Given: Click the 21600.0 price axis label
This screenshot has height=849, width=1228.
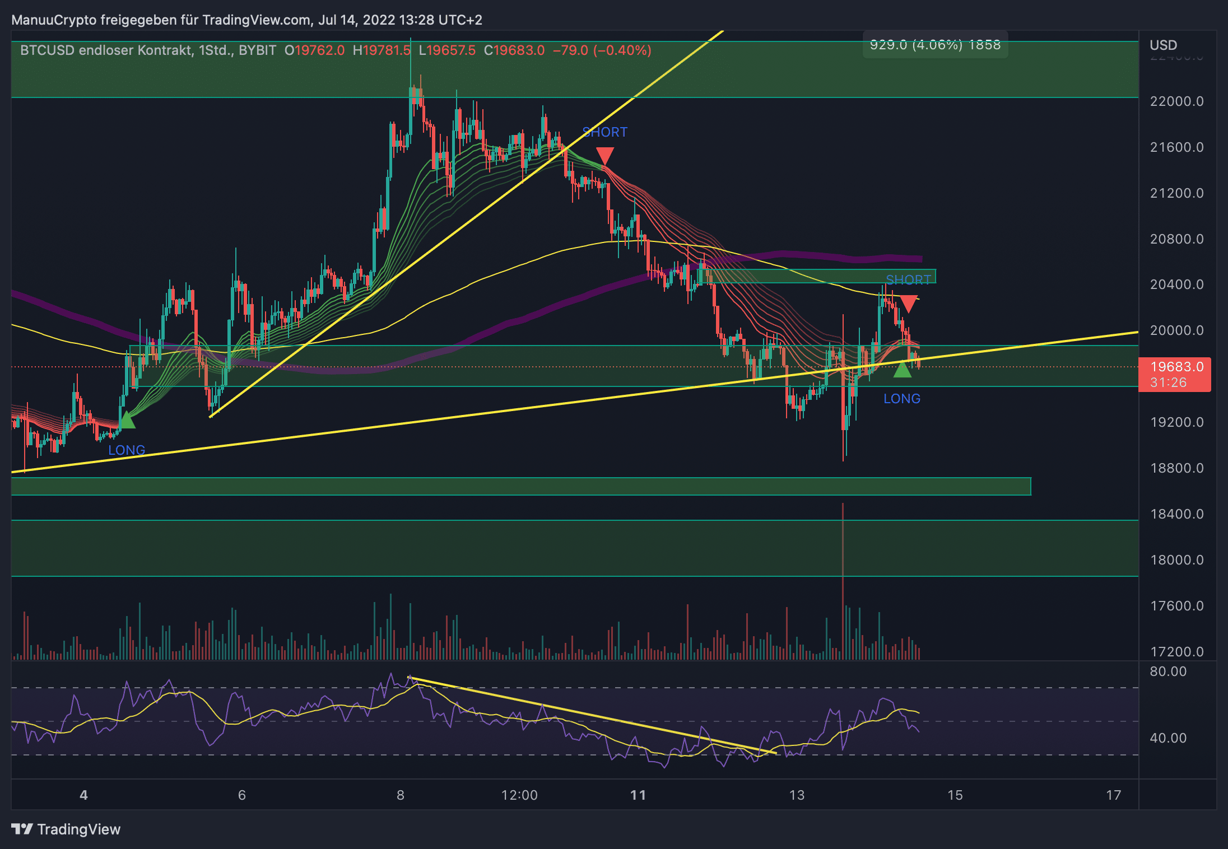Looking at the screenshot, I should (1176, 147).
